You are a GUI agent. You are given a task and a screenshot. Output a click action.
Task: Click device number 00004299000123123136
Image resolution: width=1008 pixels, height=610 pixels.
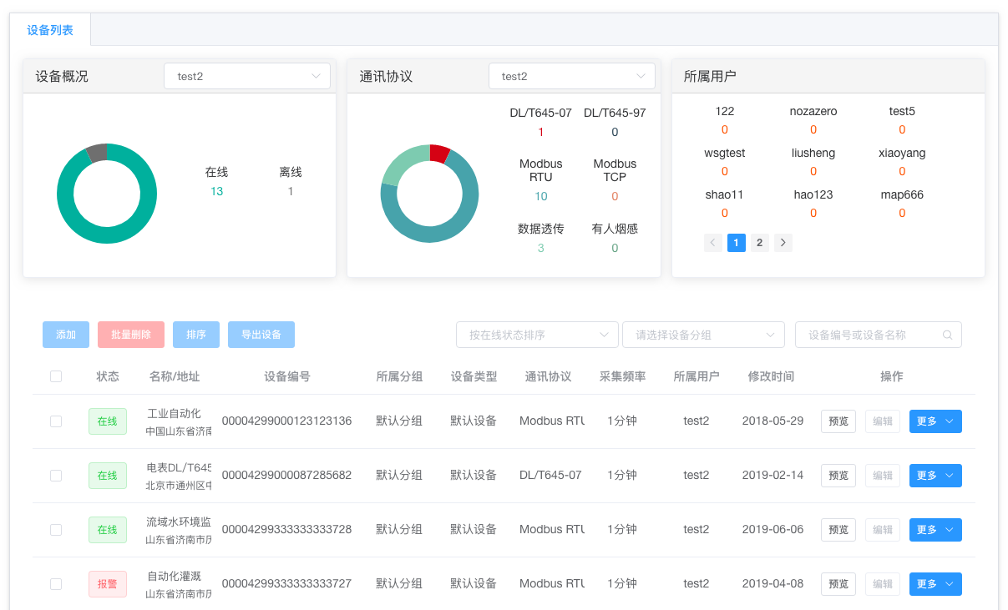[x=286, y=421]
